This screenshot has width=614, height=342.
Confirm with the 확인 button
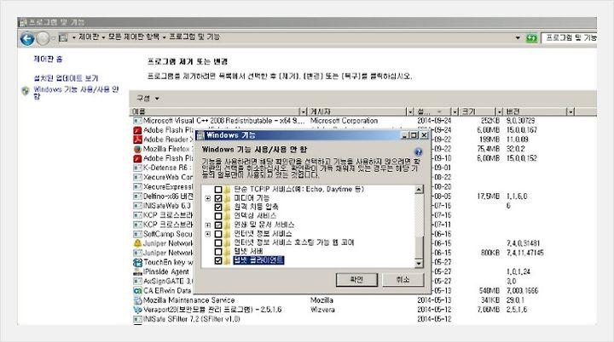tap(356, 279)
